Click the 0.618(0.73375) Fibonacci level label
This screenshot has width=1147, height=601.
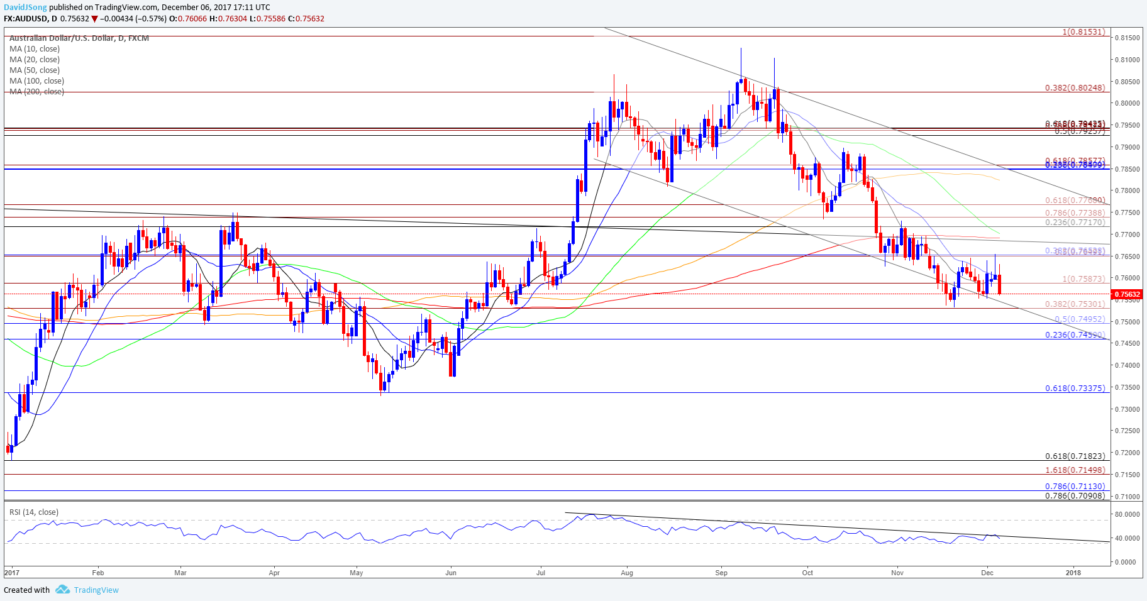coord(1075,389)
